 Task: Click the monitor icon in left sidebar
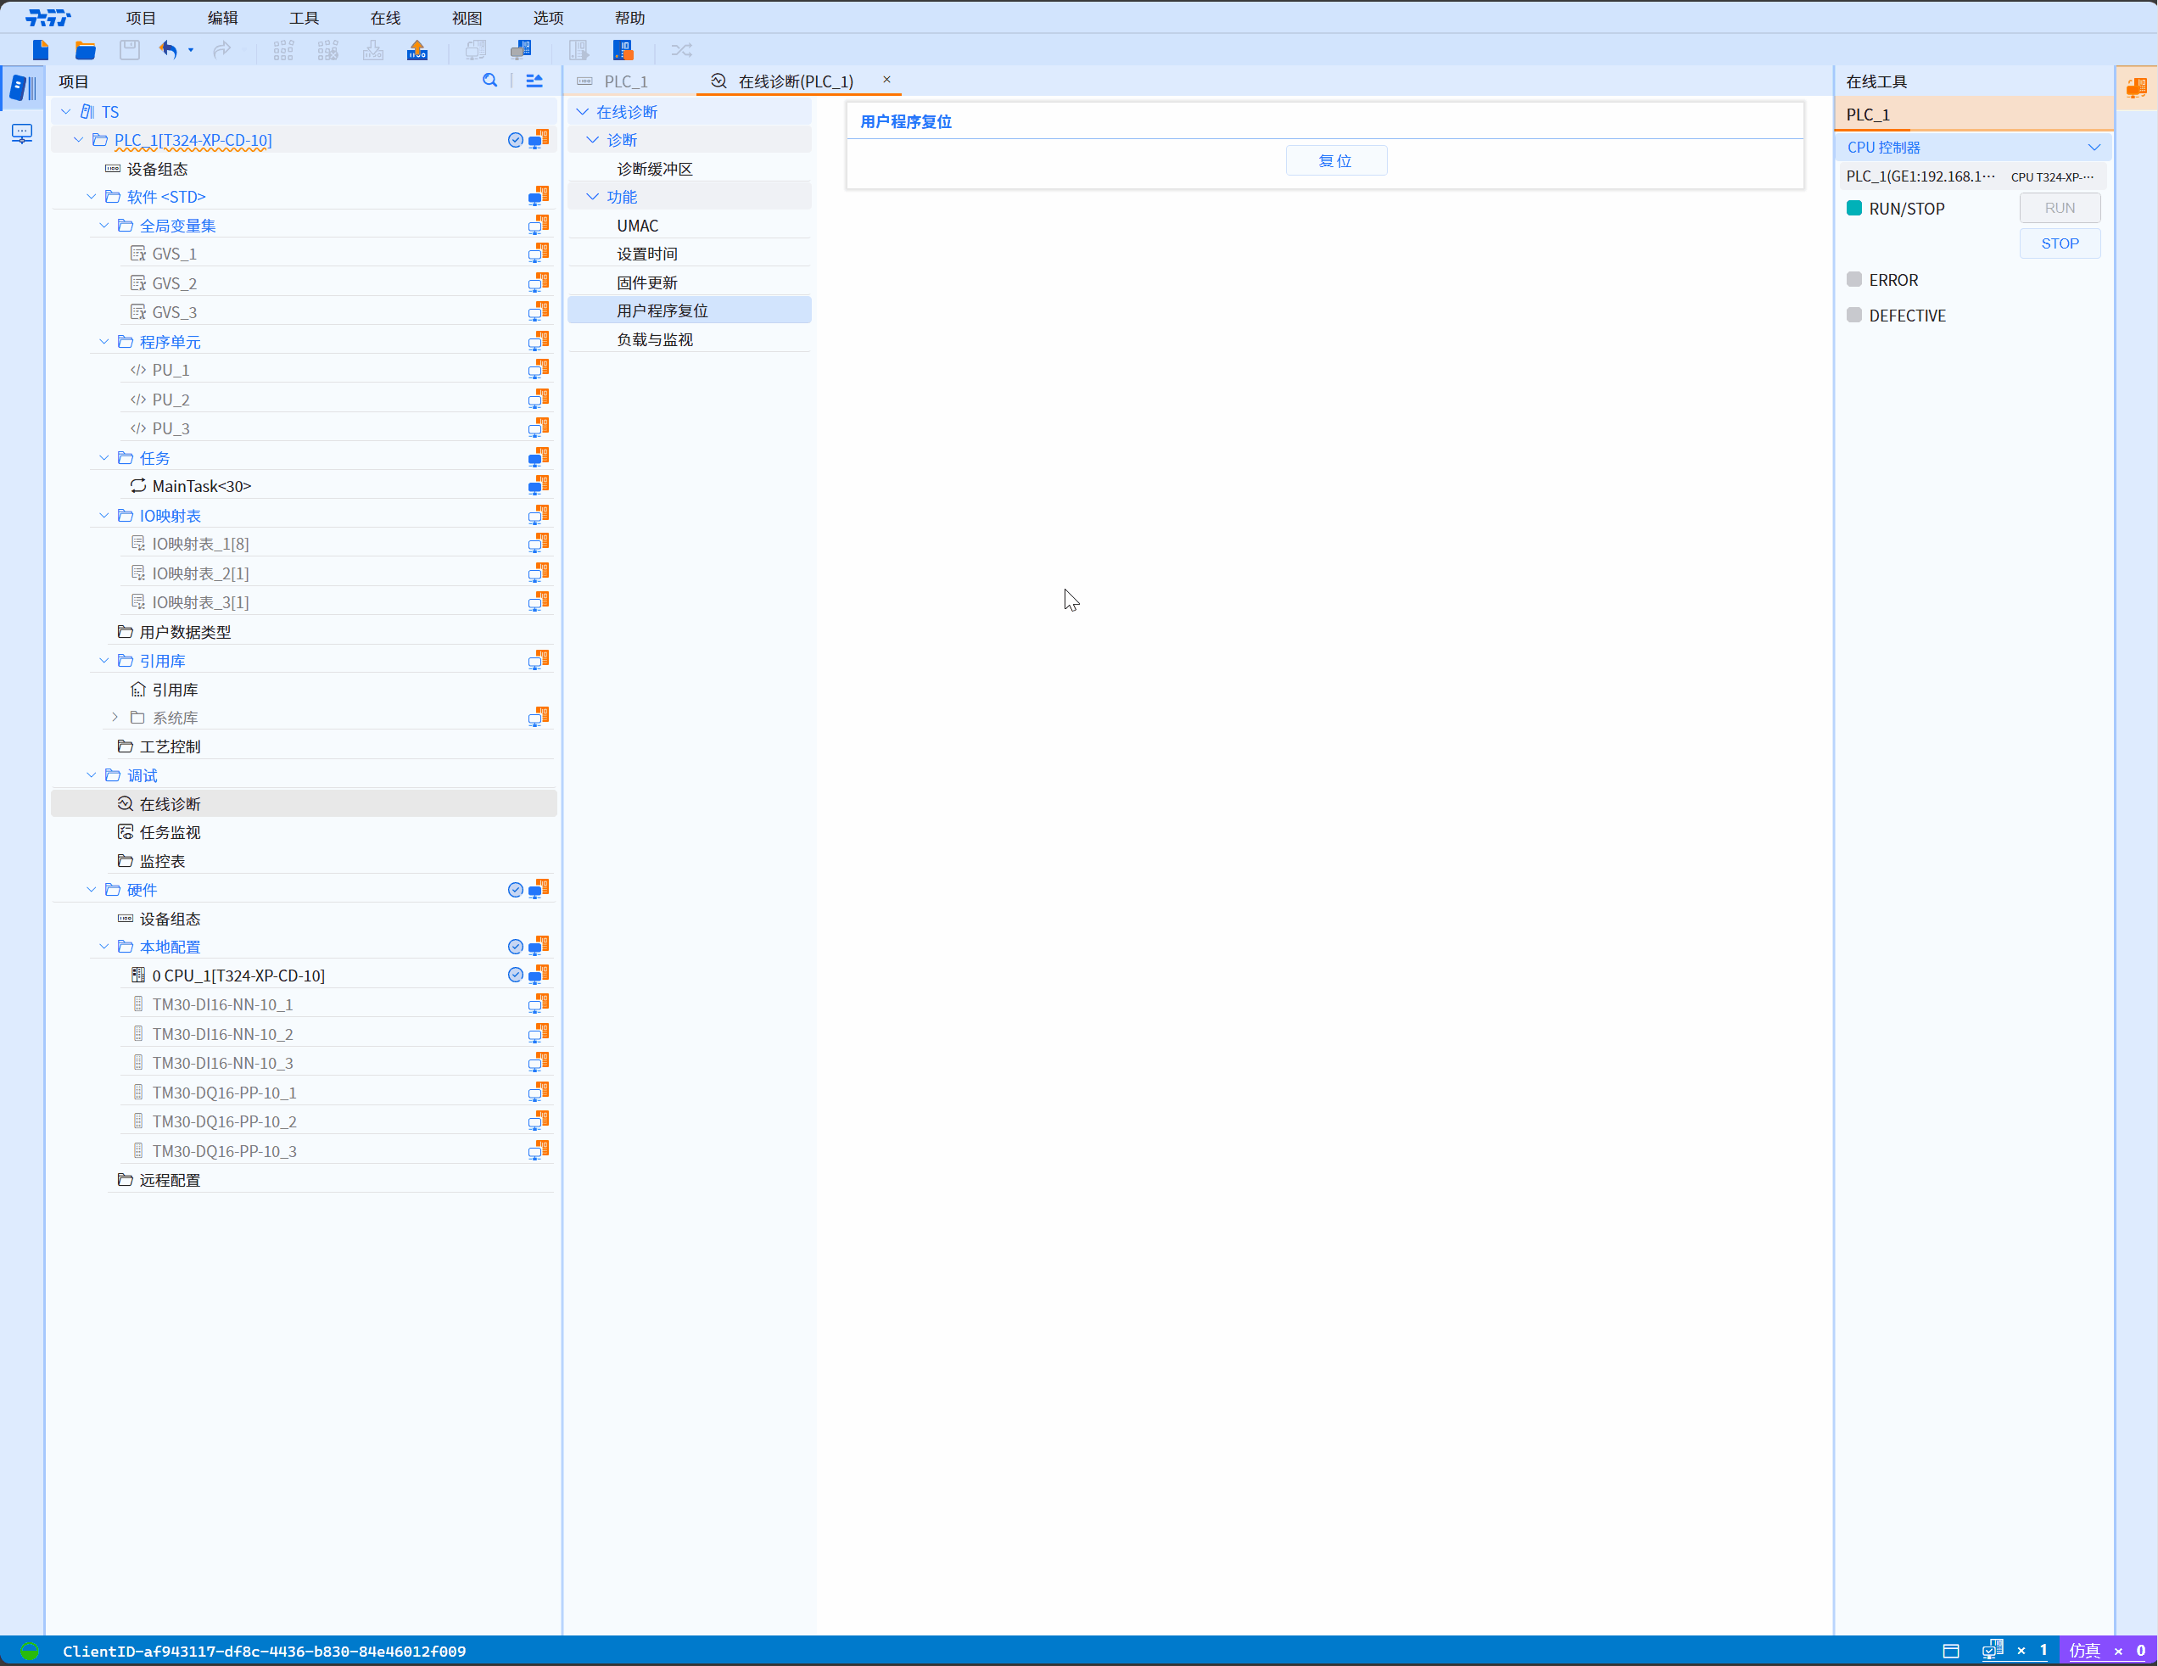[x=22, y=133]
